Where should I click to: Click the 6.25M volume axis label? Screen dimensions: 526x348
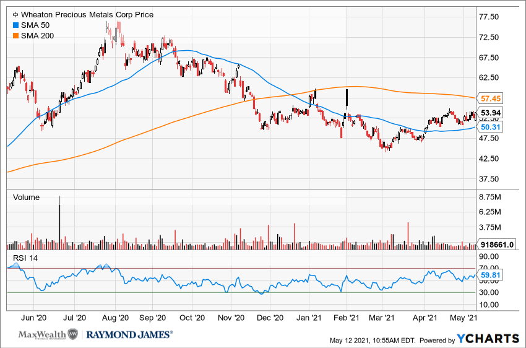tap(489, 212)
